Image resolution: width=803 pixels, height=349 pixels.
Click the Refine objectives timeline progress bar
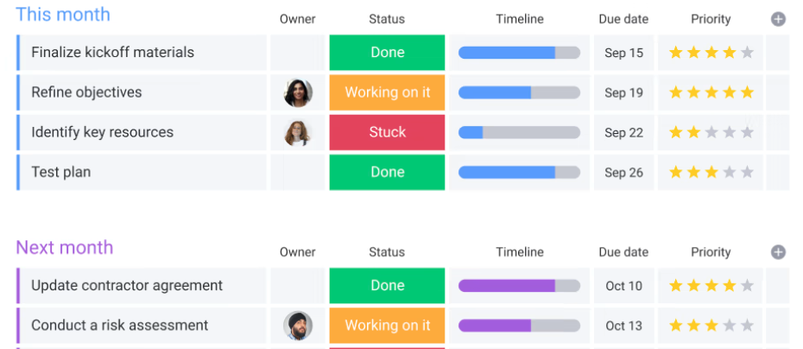pyautogui.click(x=519, y=92)
